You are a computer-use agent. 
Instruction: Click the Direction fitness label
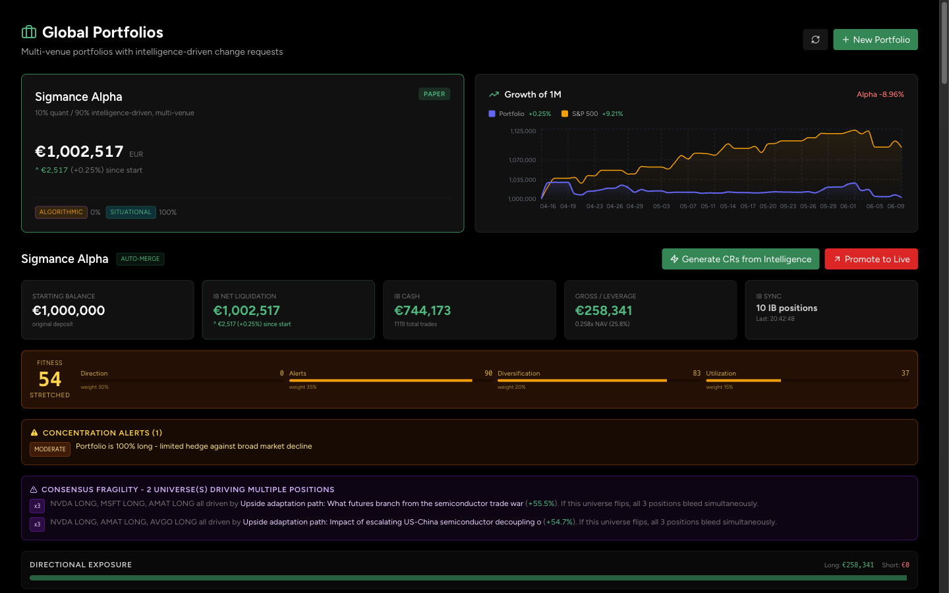click(94, 374)
